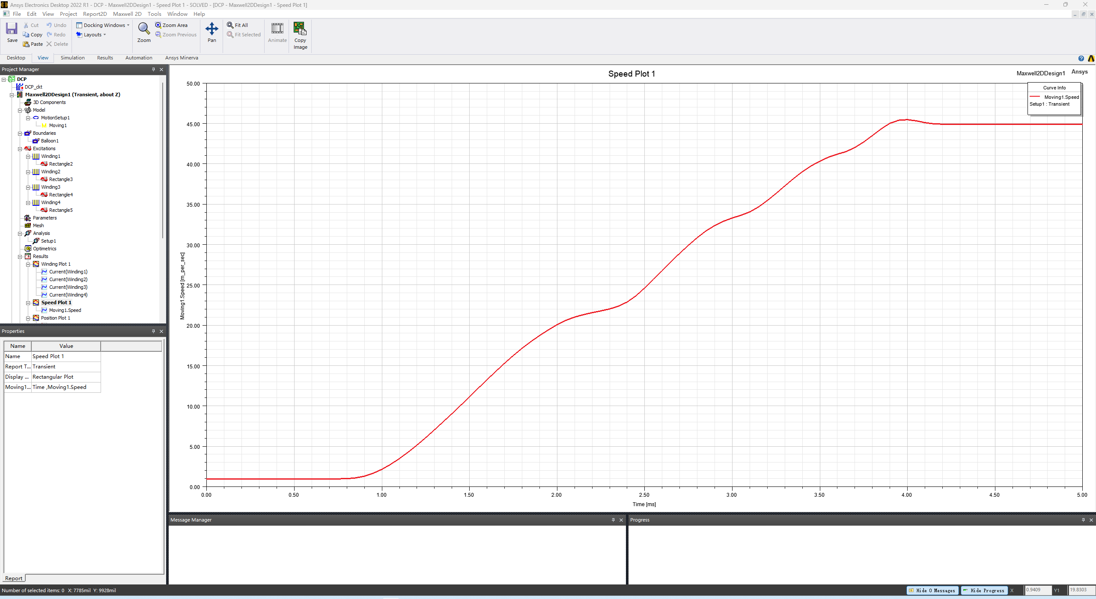This screenshot has height=599, width=1096.
Task: Pin the Message Manager panel
Action: pos(613,520)
